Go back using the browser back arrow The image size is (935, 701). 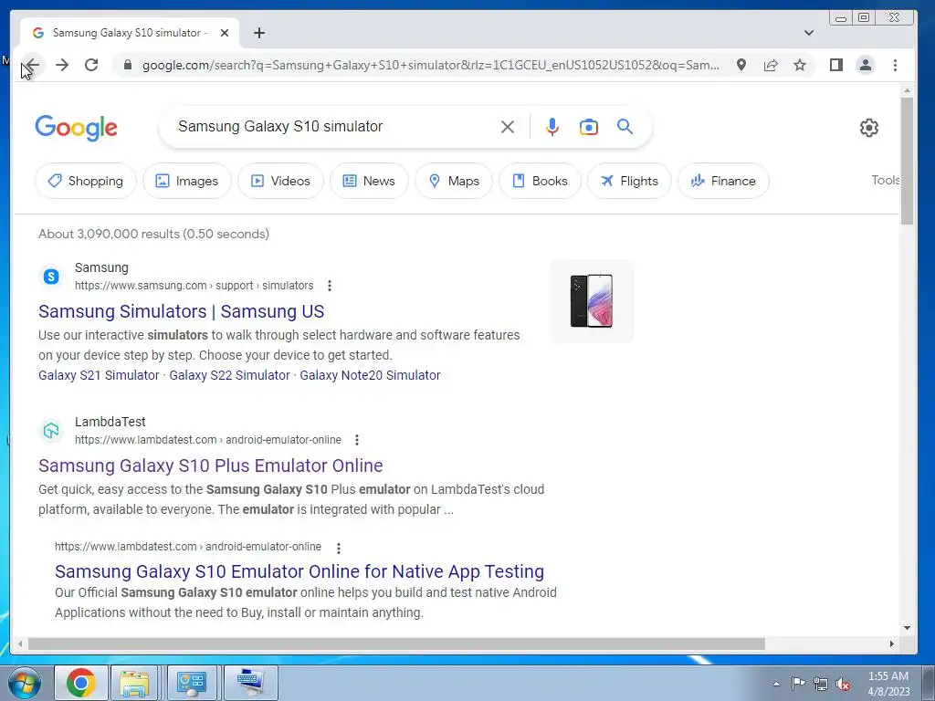[33, 65]
